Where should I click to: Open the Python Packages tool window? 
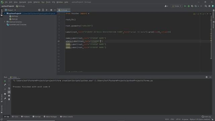(x=50, y=117)
